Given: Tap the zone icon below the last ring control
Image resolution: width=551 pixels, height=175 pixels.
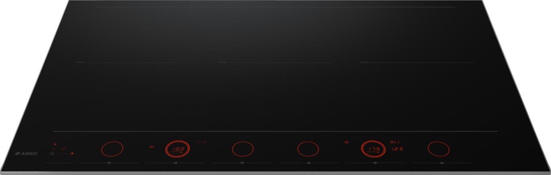Looking at the screenshot, I should tap(442, 164).
